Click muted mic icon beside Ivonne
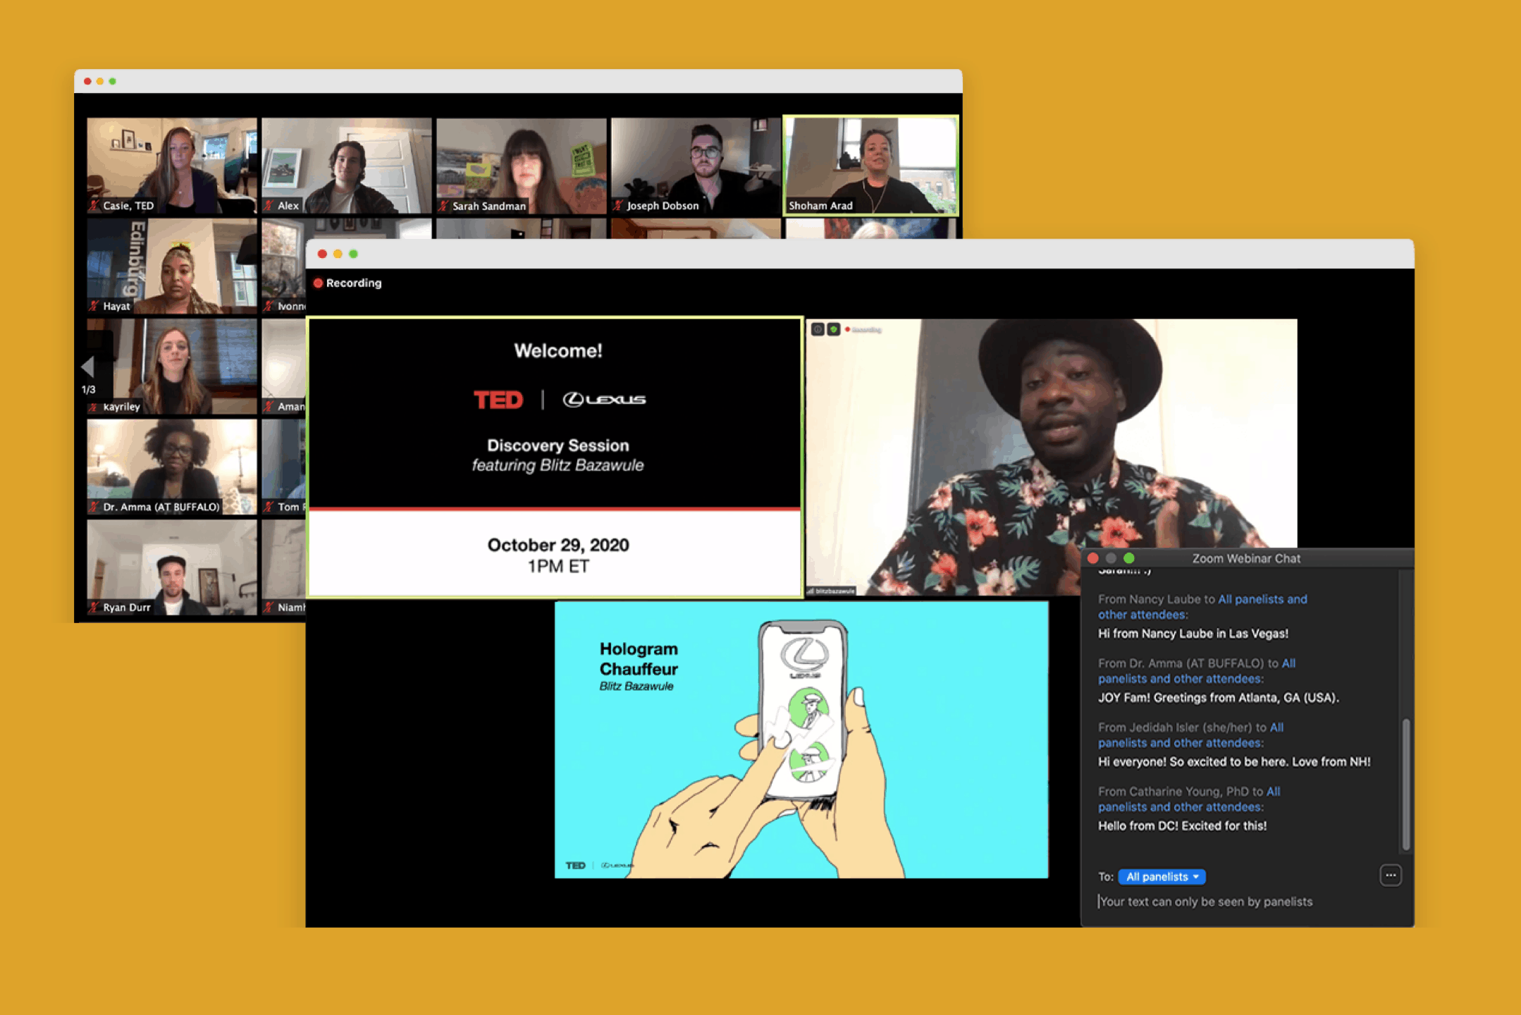This screenshot has height=1015, width=1521. pyautogui.click(x=269, y=306)
